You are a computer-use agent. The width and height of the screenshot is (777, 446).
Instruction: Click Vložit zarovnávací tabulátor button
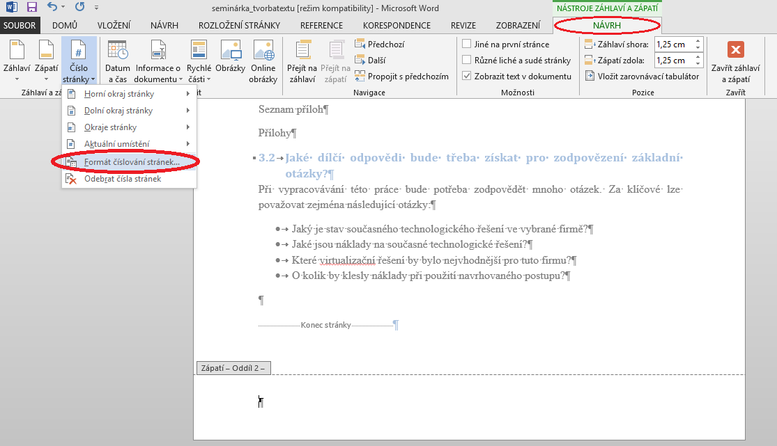tap(641, 77)
